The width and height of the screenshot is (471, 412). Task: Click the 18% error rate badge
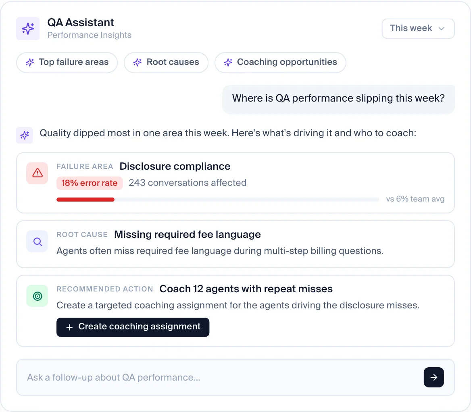(90, 183)
